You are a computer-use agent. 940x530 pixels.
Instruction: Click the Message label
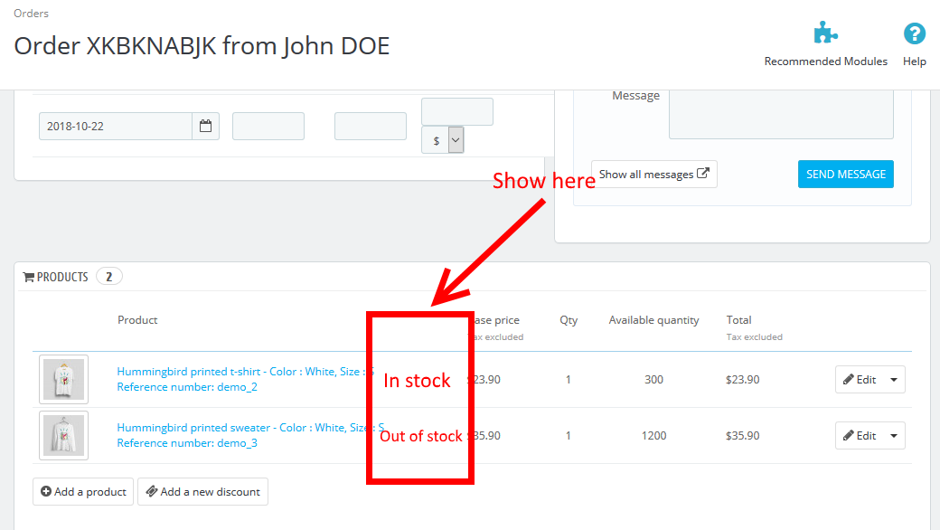(x=635, y=95)
